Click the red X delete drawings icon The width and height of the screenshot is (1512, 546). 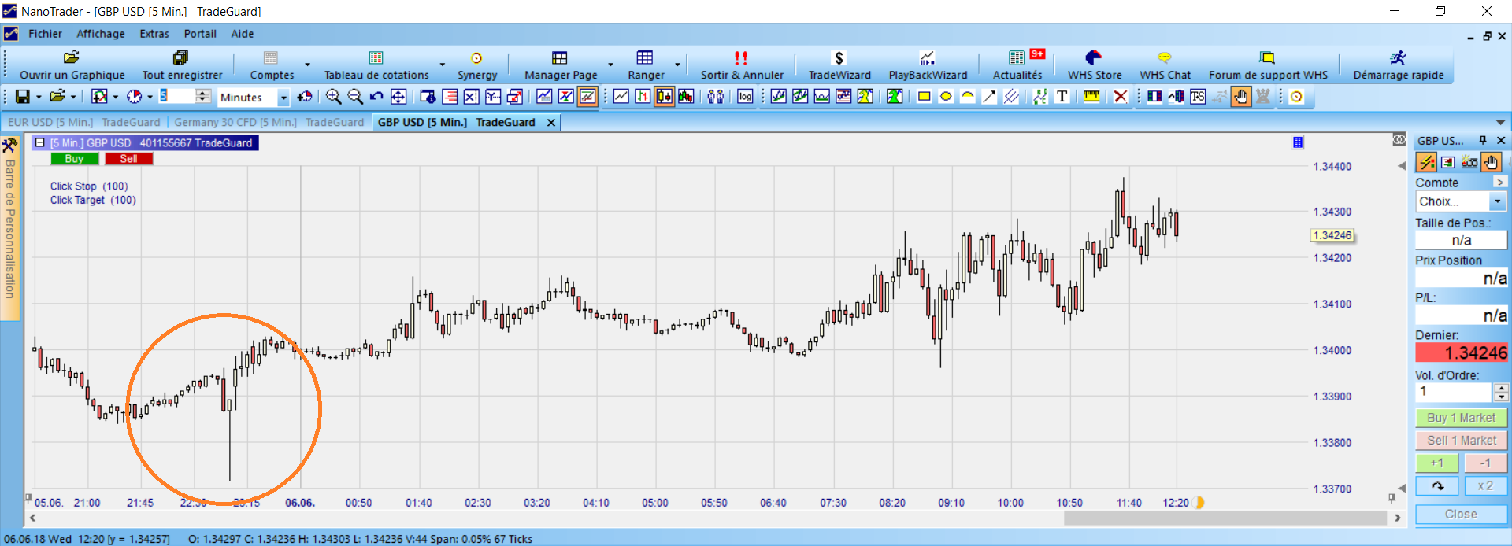click(1120, 97)
